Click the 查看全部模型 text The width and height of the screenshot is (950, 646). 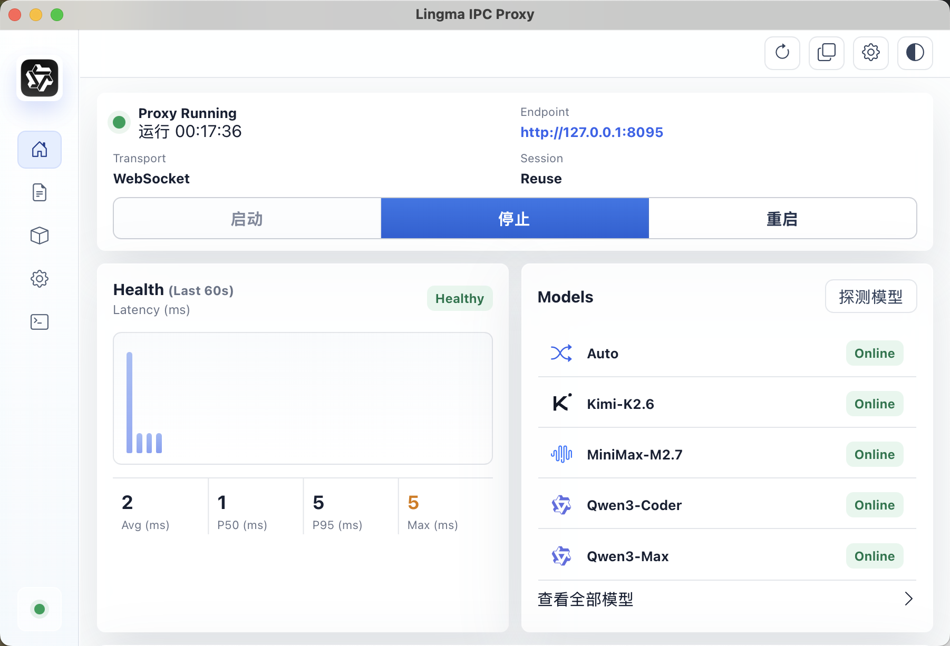pos(585,599)
